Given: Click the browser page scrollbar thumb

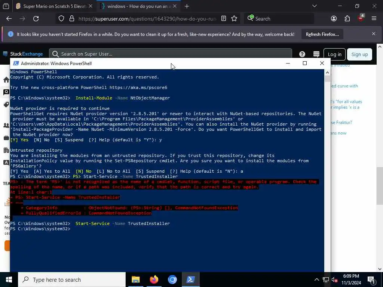Looking at the screenshot, I should tap(380, 186).
